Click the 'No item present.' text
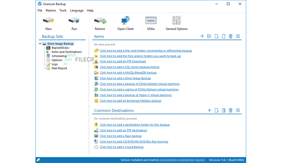Screen dimensions: 282x163 click(x=105, y=44)
